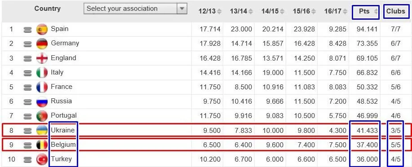
Task: Click Ukraine's total points 41.433
Action: tap(367, 130)
